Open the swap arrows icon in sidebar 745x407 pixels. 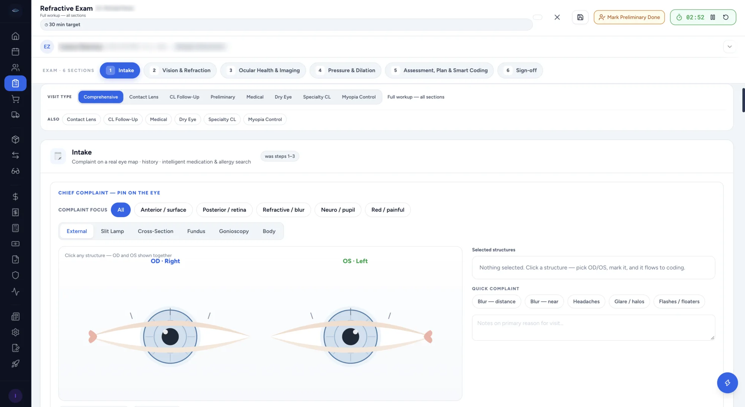pos(15,155)
